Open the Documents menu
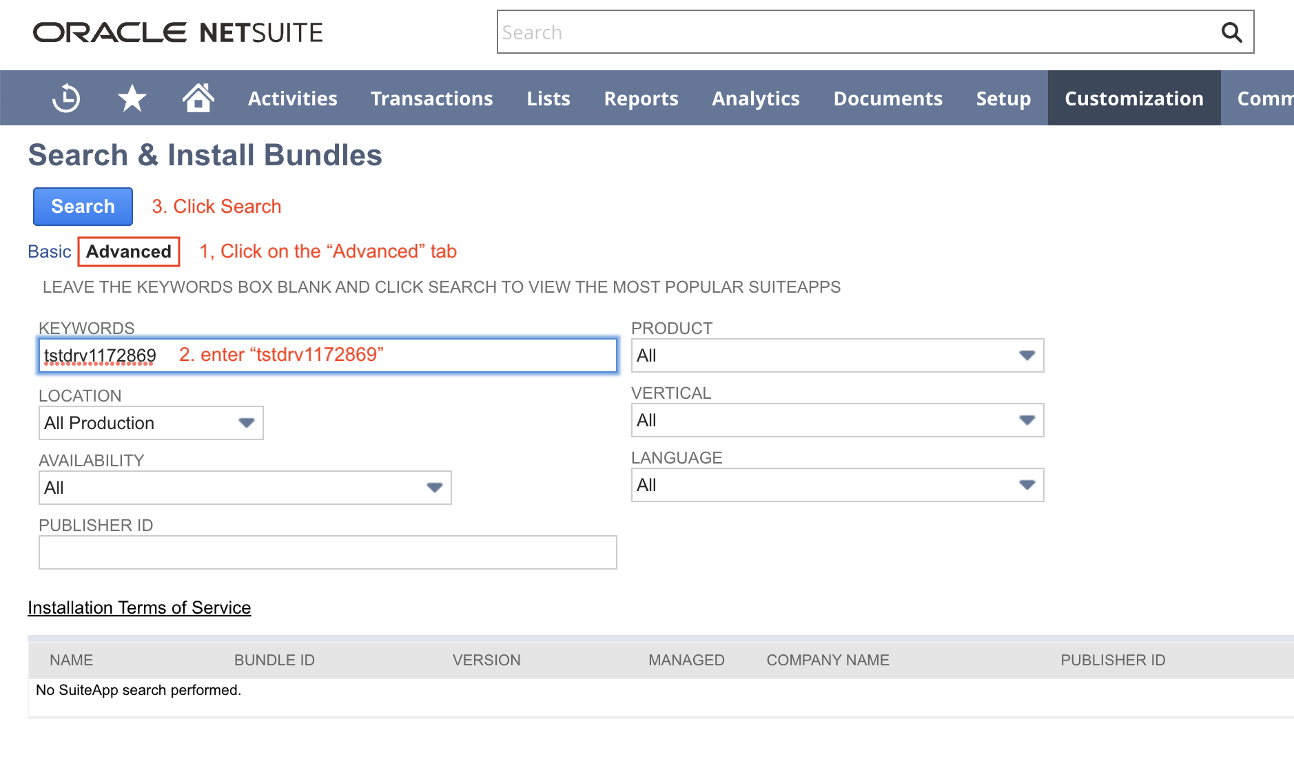The height and width of the screenshot is (759, 1294). click(x=887, y=98)
